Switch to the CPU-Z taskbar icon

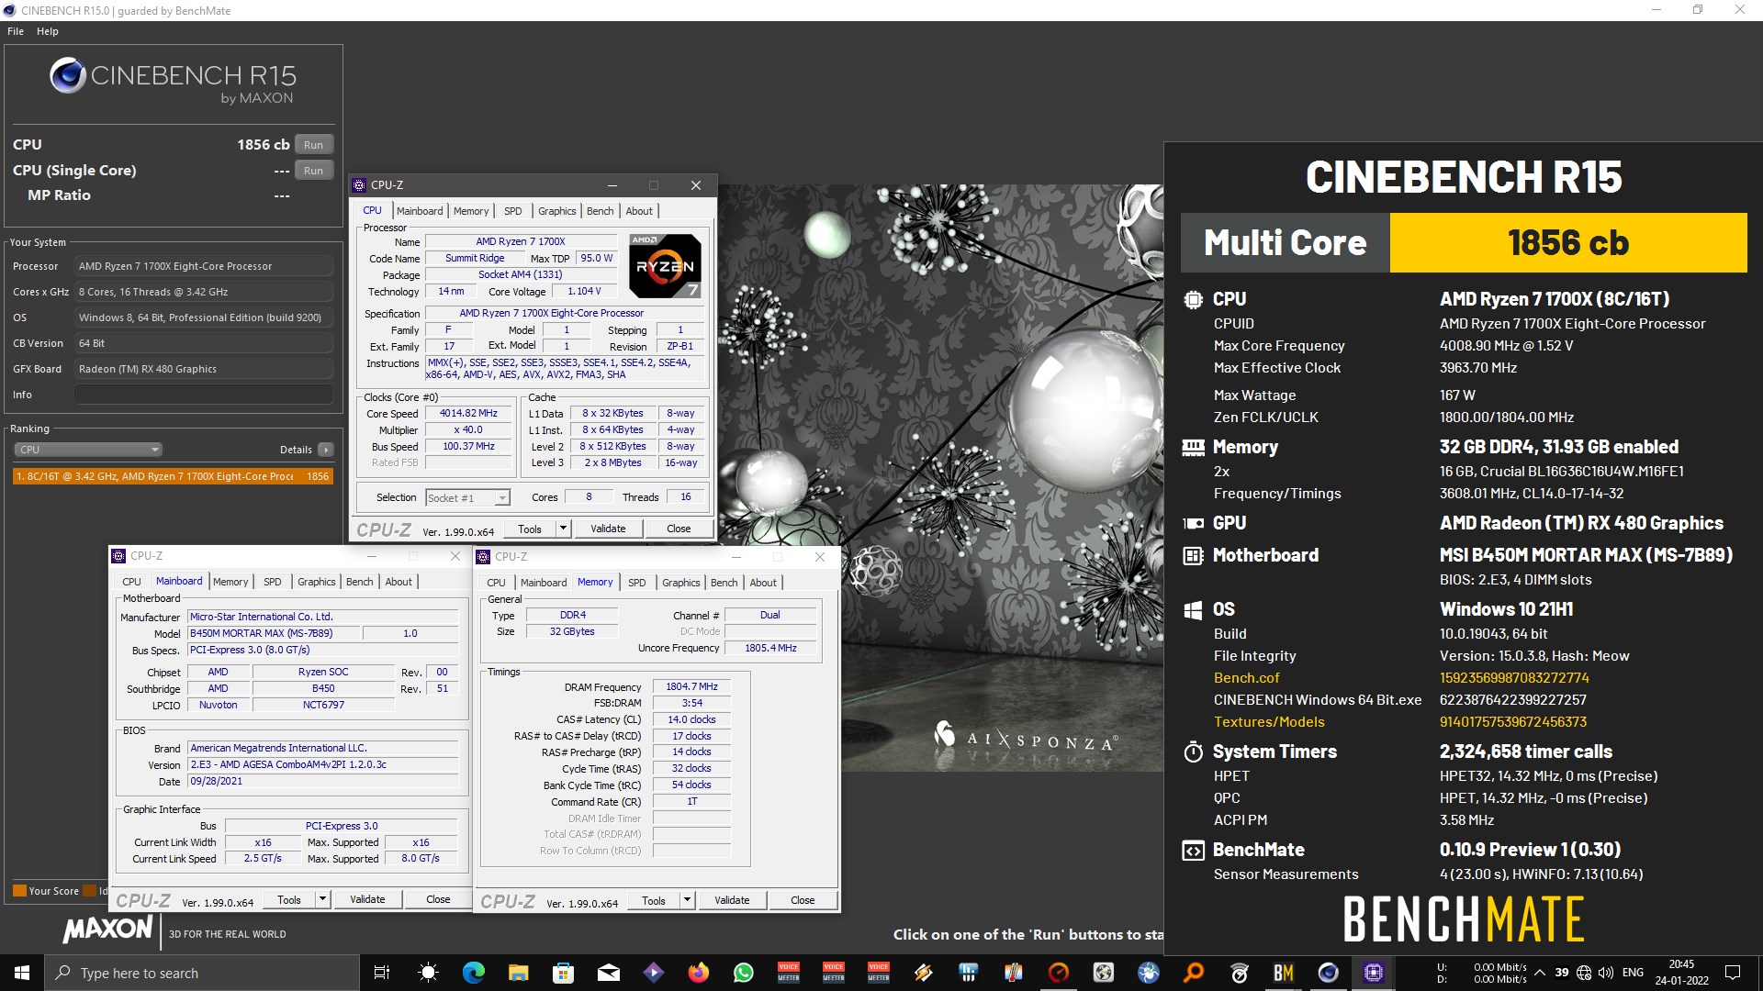tap(1374, 973)
